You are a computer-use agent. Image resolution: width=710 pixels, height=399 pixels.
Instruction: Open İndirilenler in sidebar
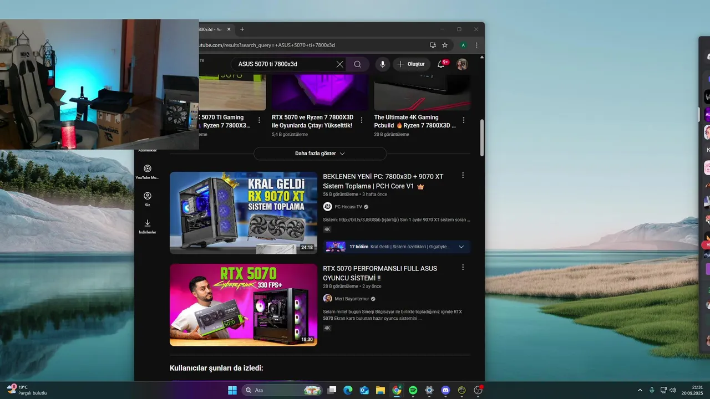pyautogui.click(x=147, y=227)
